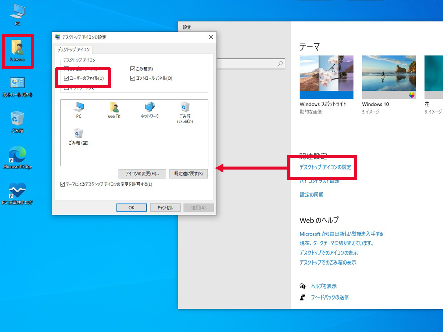Confirm the dialog with the OK button
This screenshot has width=443, height=332.
point(131,208)
